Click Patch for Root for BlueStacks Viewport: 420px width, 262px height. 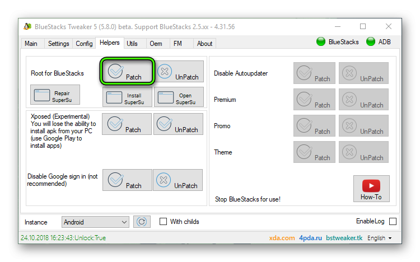click(x=127, y=71)
